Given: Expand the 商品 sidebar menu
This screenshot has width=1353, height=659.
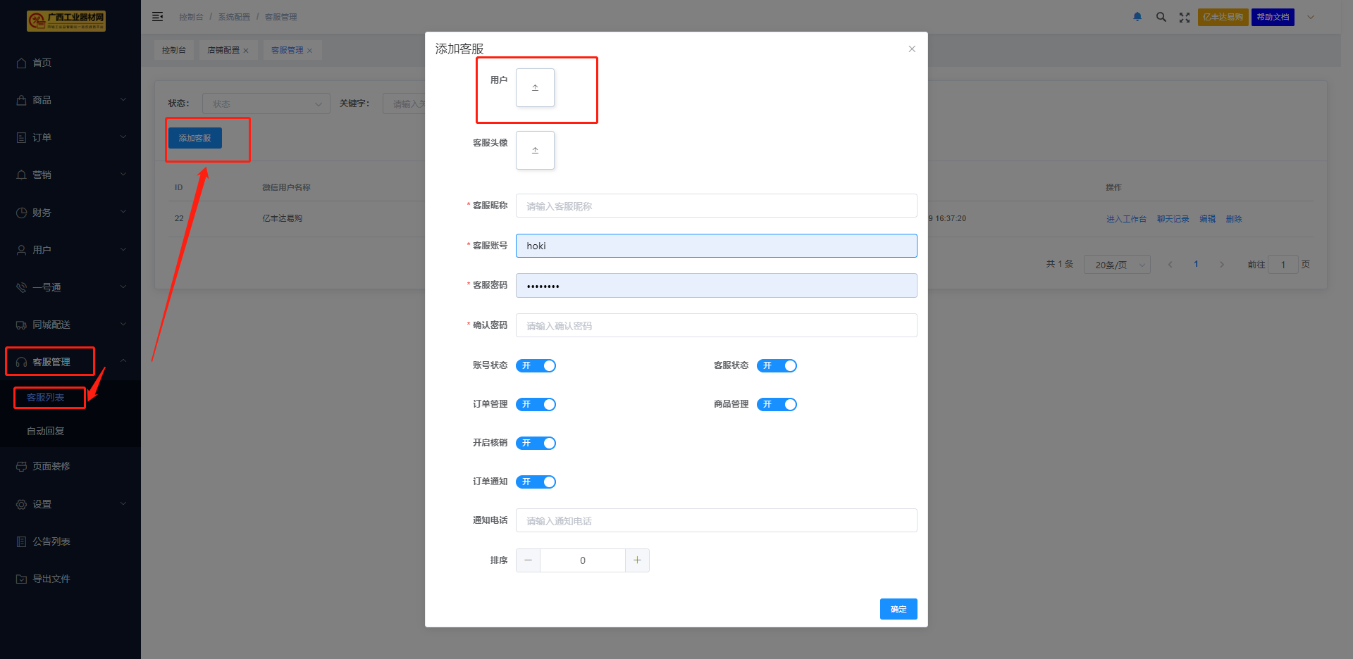Looking at the screenshot, I should click(x=70, y=100).
